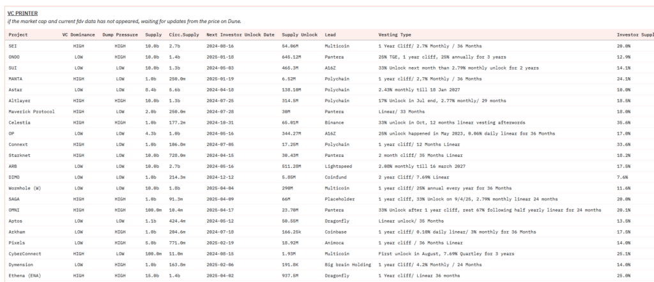Select the DIMO project cell

coord(14,177)
